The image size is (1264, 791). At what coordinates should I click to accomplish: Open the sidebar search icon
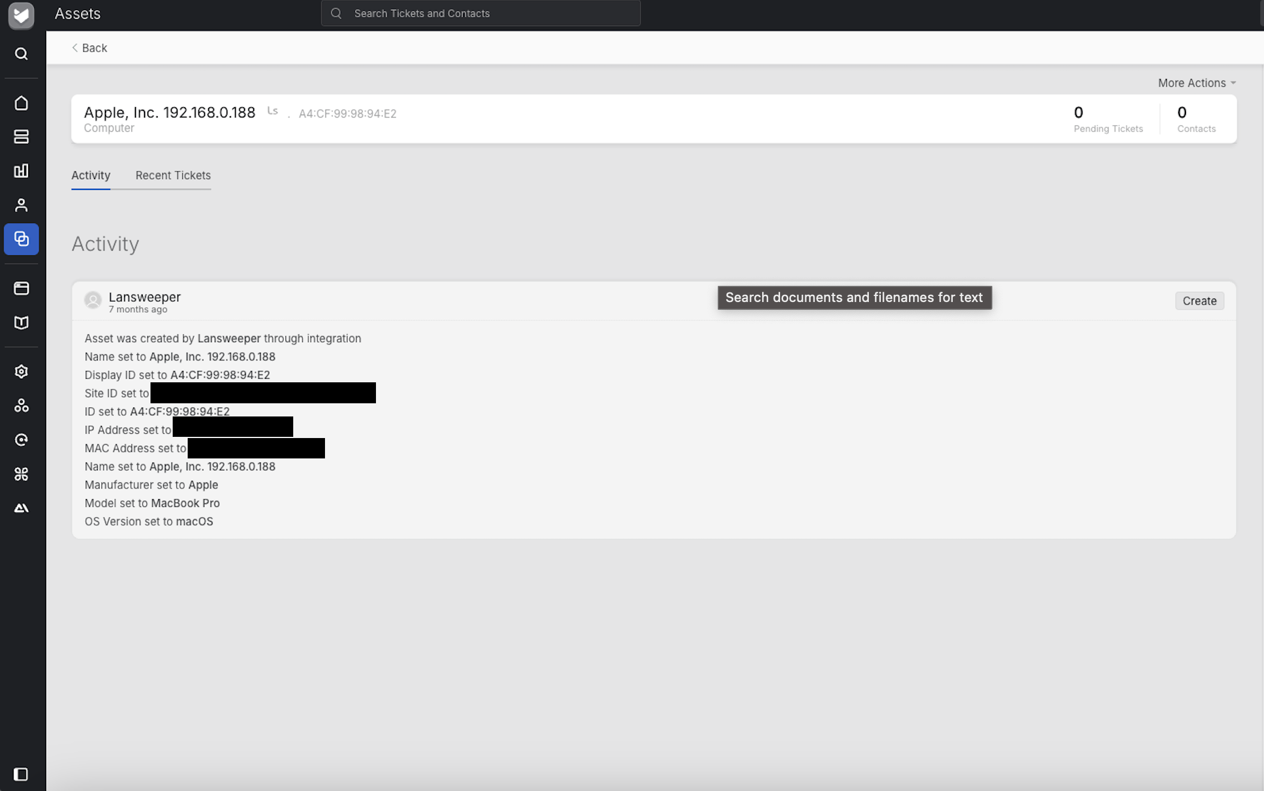coord(21,54)
